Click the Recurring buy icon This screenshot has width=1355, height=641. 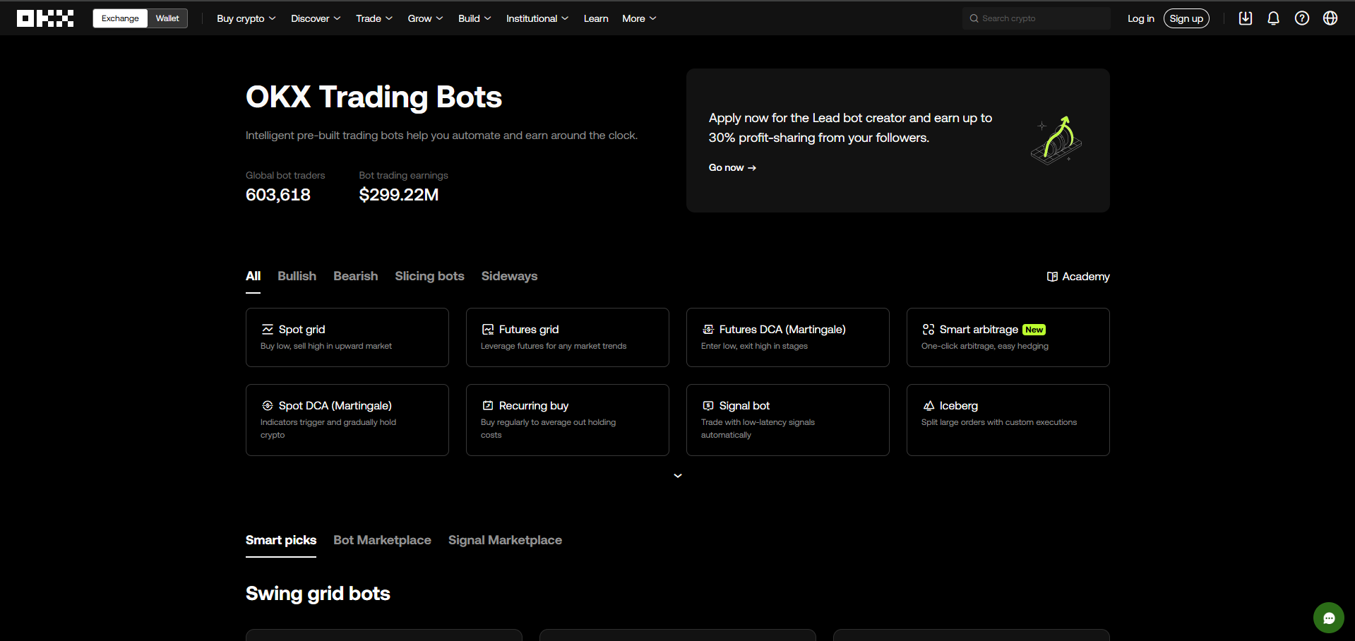coord(488,406)
